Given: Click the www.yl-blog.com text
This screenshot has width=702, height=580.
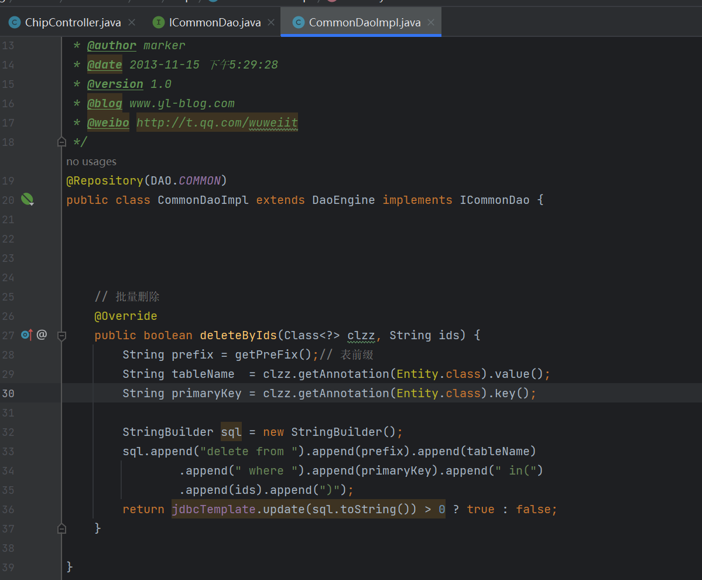Looking at the screenshot, I should [x=182, y=104].
